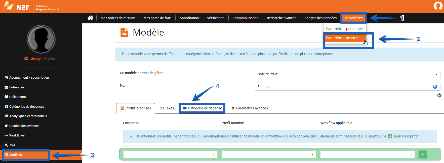444x163 pixels.
Task: Click the Ce modèle permet de gérer label
Action: point(141,73)
